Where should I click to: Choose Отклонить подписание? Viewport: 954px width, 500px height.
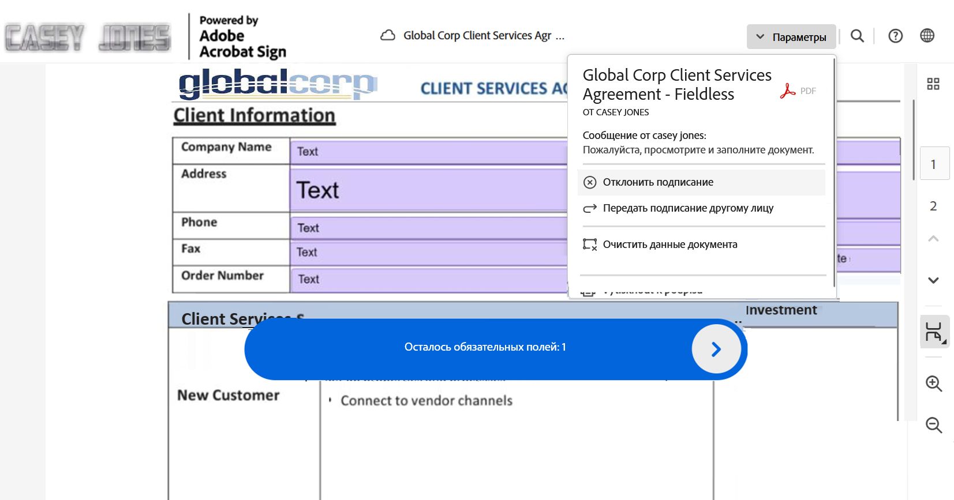click(x=701, y=182)
